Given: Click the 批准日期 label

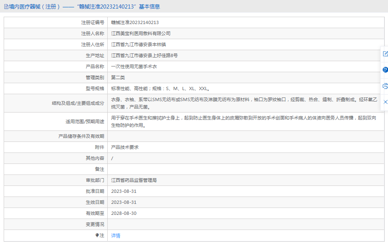Looking at the screenshot, I should (x=95, y=191).
